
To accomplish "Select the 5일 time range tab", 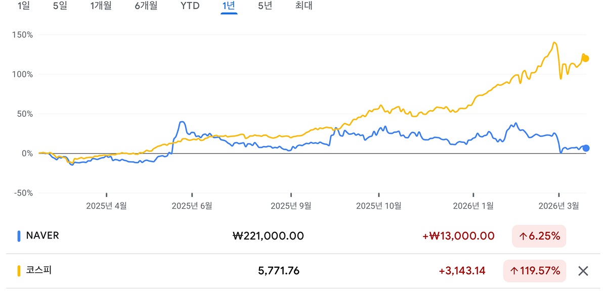I will tap(60, 6).
